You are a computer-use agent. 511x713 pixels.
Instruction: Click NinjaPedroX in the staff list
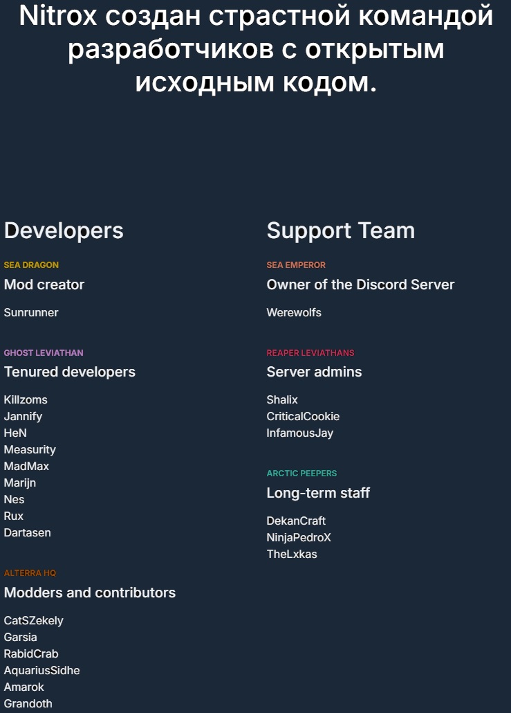click(299, 537)
